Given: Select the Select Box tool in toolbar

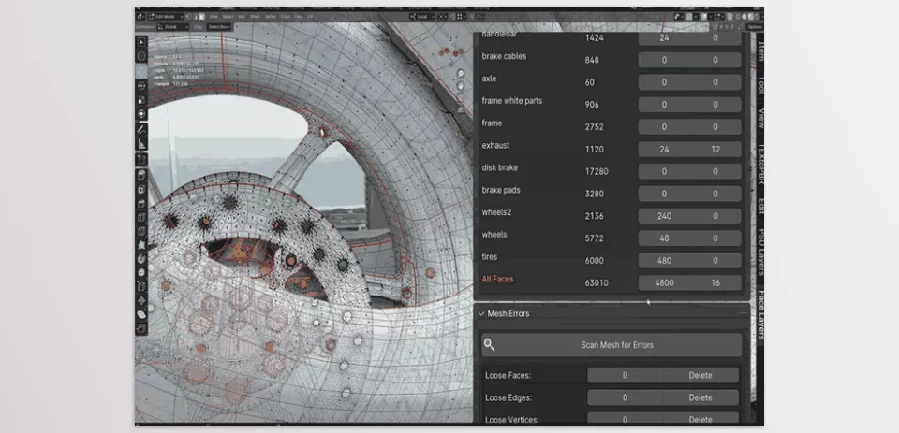Looking at the screenshot, I should tap(141, 42).
